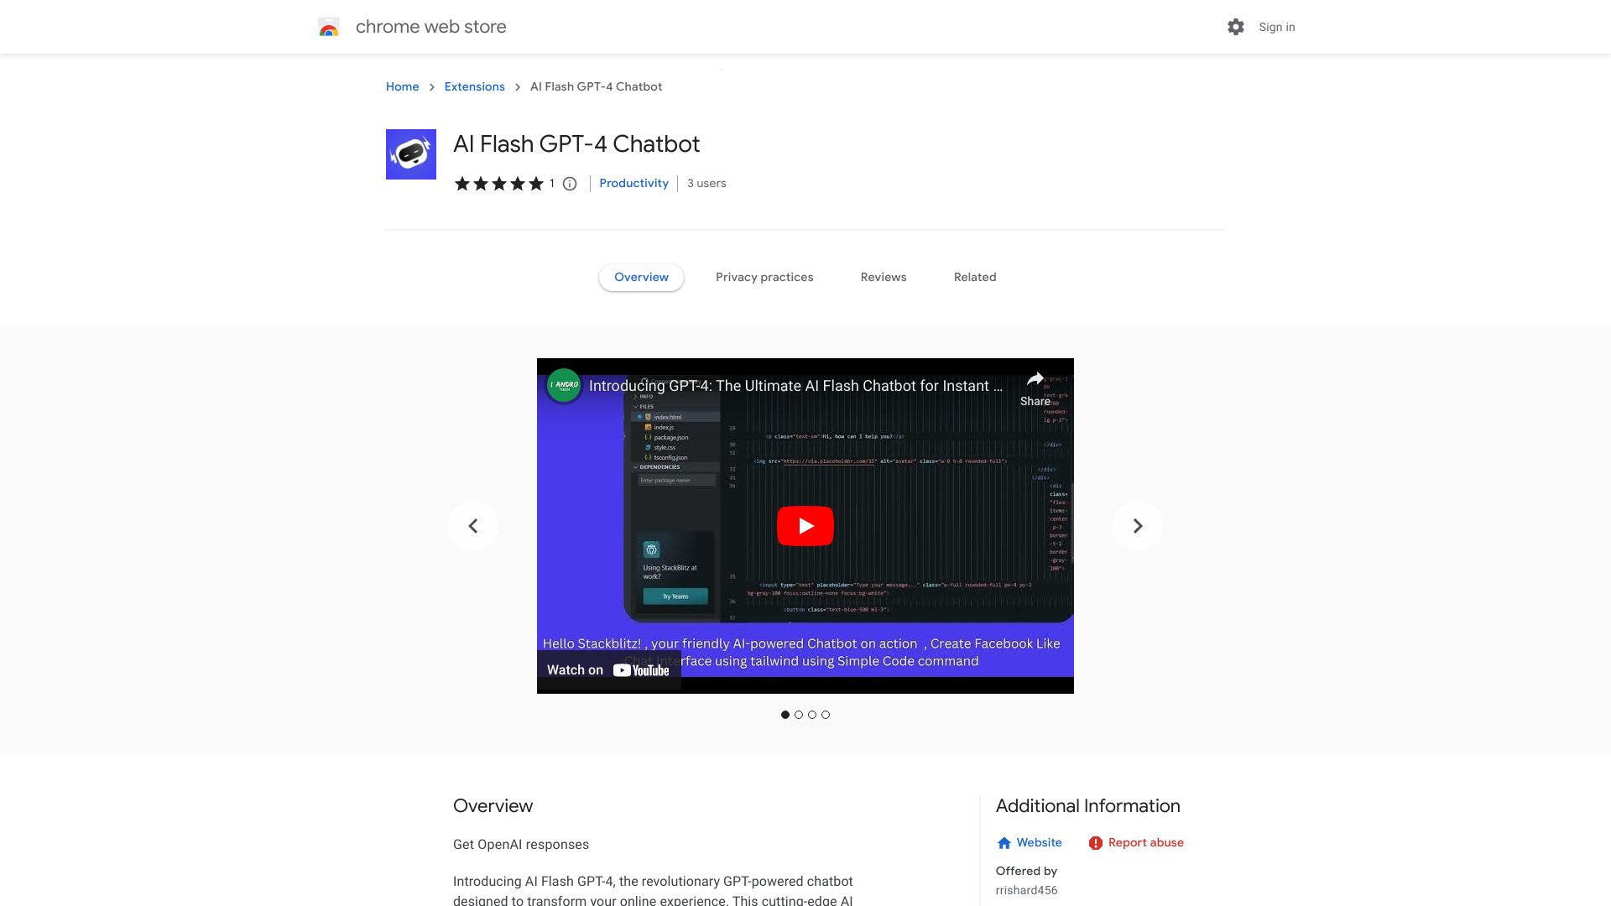Open the settings gear menu
Image resolution: width=1611 pixels, height=906 pixels.
[1235, 27]
